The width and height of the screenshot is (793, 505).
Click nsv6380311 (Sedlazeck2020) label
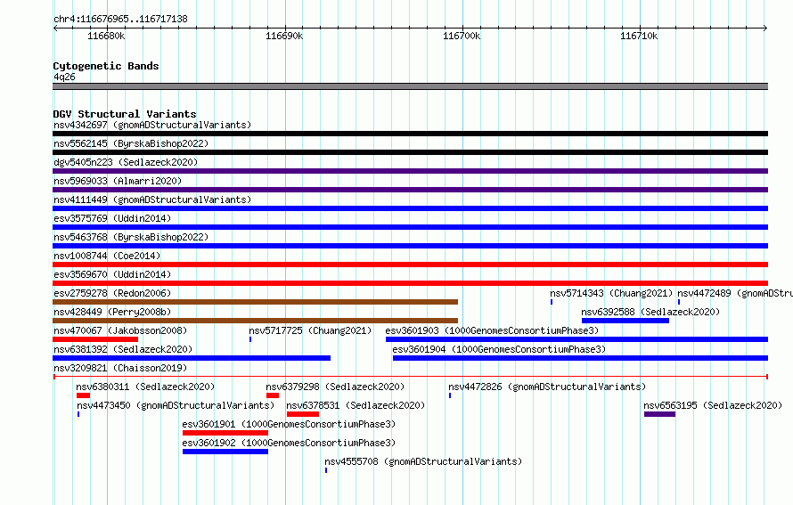point(145,387)
